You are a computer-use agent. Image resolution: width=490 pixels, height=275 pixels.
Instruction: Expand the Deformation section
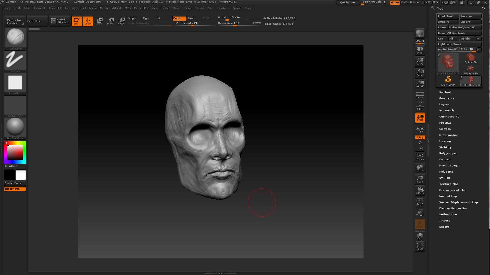tap(449, 135)
